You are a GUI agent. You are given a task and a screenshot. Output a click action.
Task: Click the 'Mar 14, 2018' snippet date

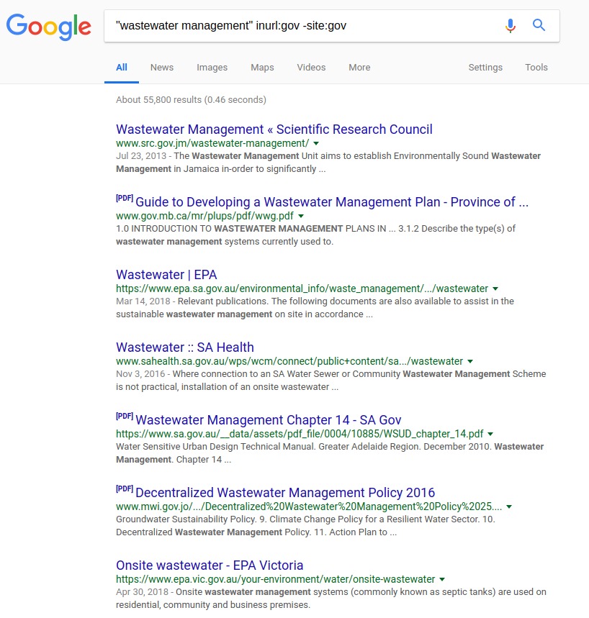pyautogui.click(x=143, y=301)
